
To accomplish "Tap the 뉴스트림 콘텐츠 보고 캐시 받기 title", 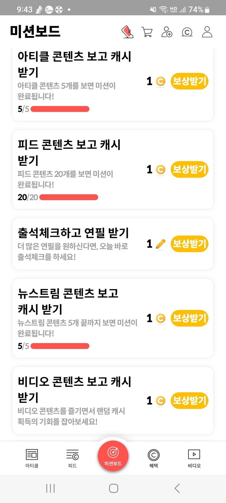I will pos(68,301).
